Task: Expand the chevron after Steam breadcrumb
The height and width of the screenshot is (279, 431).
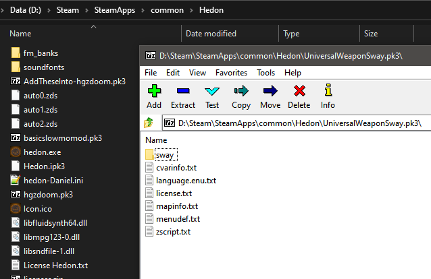Action: pyautogui.click(x=87, y=11)
